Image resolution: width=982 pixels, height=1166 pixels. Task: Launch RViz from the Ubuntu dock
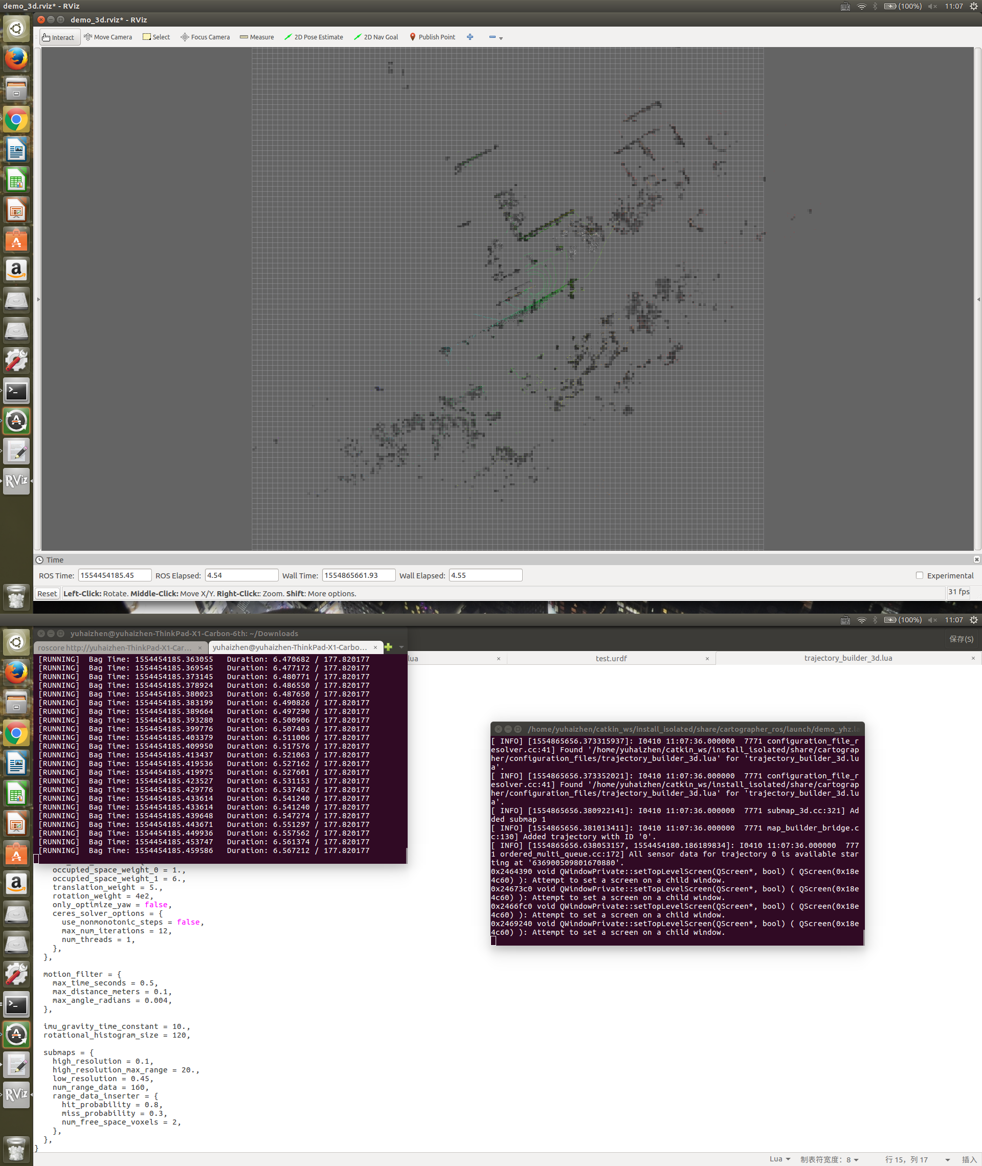16,481
